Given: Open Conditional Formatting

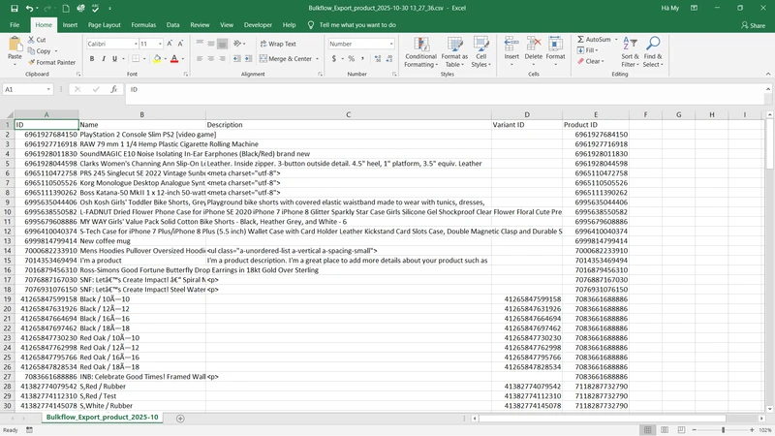Looking at the screenshot, I should pyautogui.click(x=420, y=46).
